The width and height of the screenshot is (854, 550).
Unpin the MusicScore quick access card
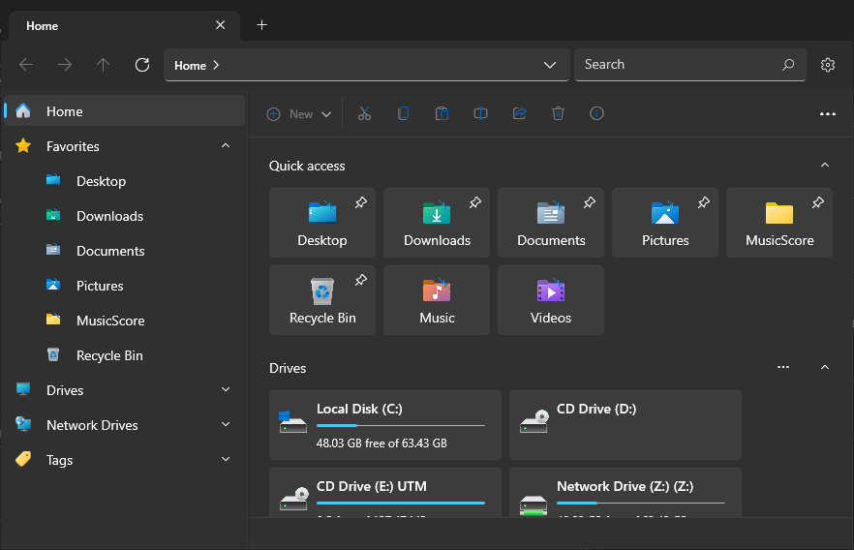818,202
